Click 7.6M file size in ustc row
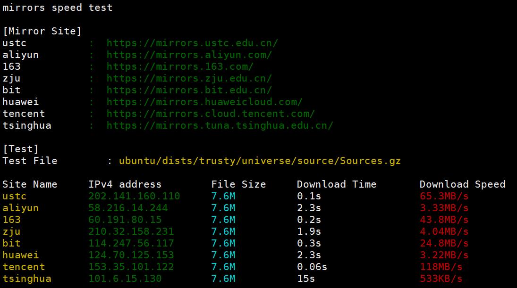This screenshot has width=517, height=288. 223,196
